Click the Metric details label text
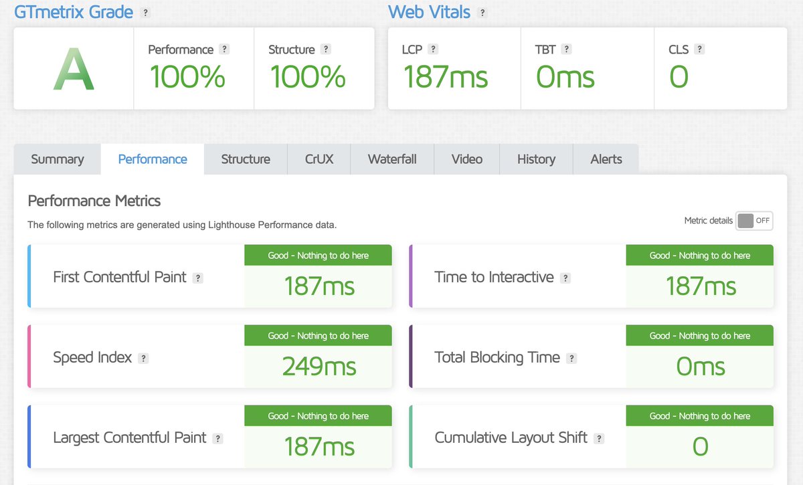This screenshot has width=803, height=485. point(709,221)
